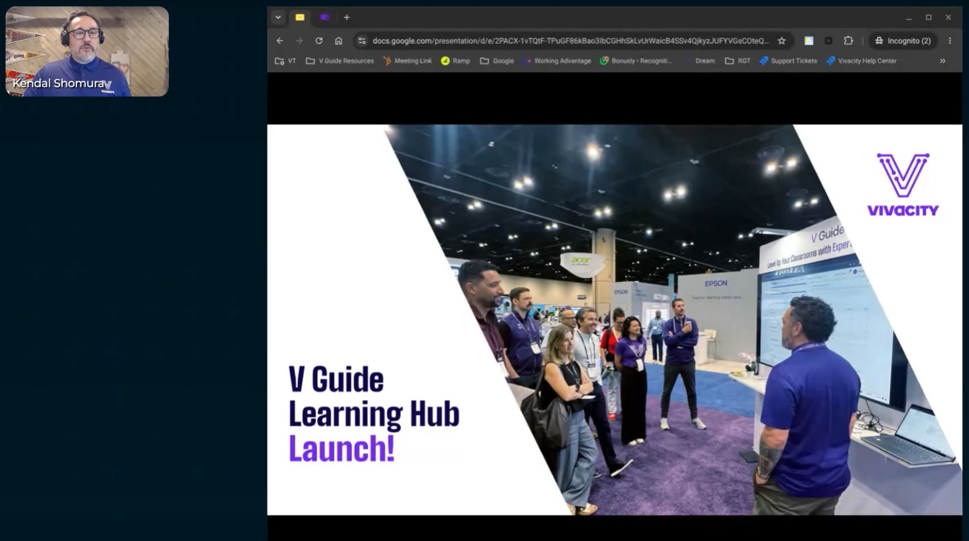Open the Bonusly Recognition bookmark

click(635, 61)
